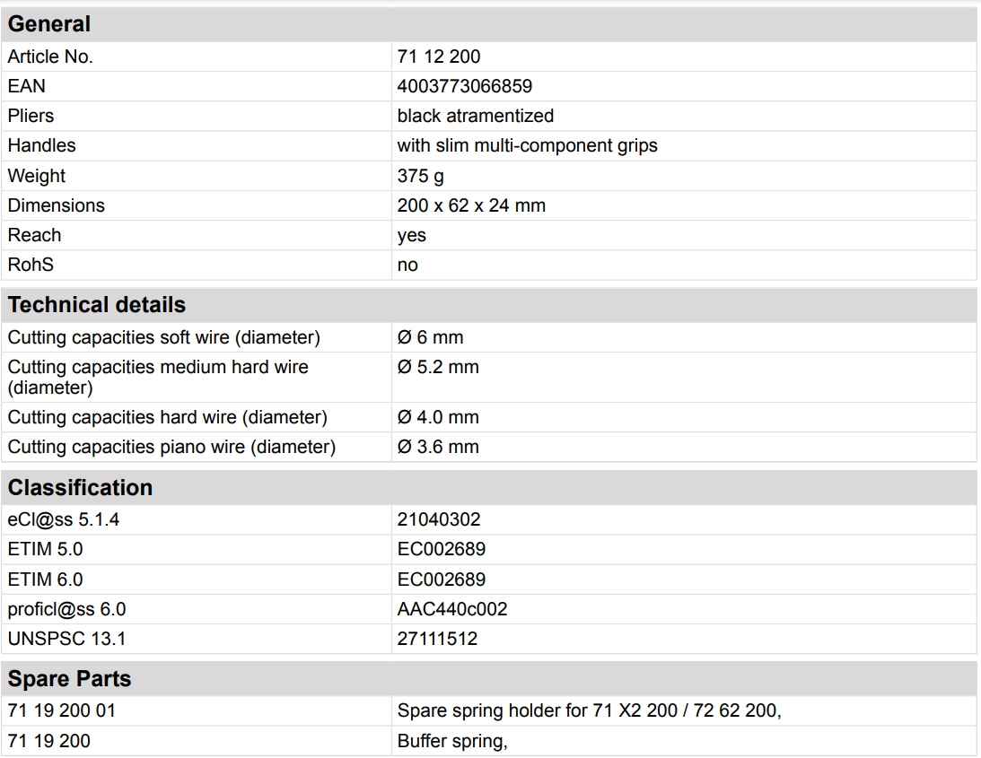Click the dimensions value 200 x 62 x 24 mm
The image size is (981, 758).
pyautogui.click(x=470, y=205)
